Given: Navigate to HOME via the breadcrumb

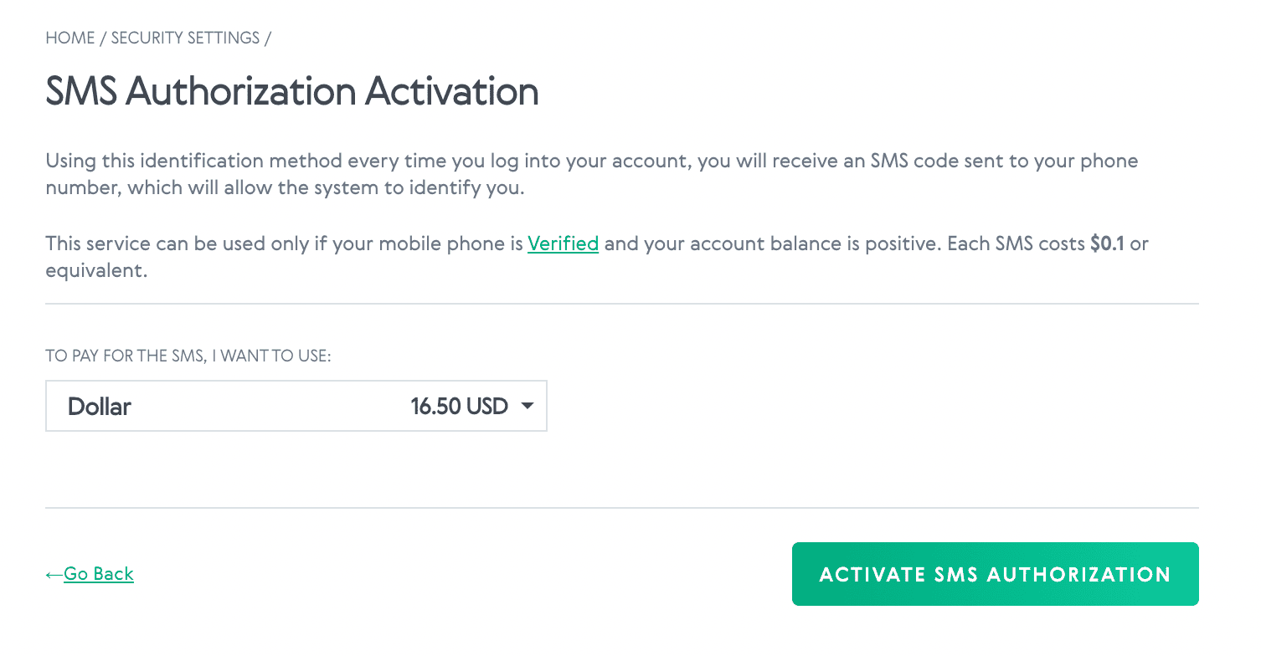Looking at the screenshot, I should tap(70, 38).
